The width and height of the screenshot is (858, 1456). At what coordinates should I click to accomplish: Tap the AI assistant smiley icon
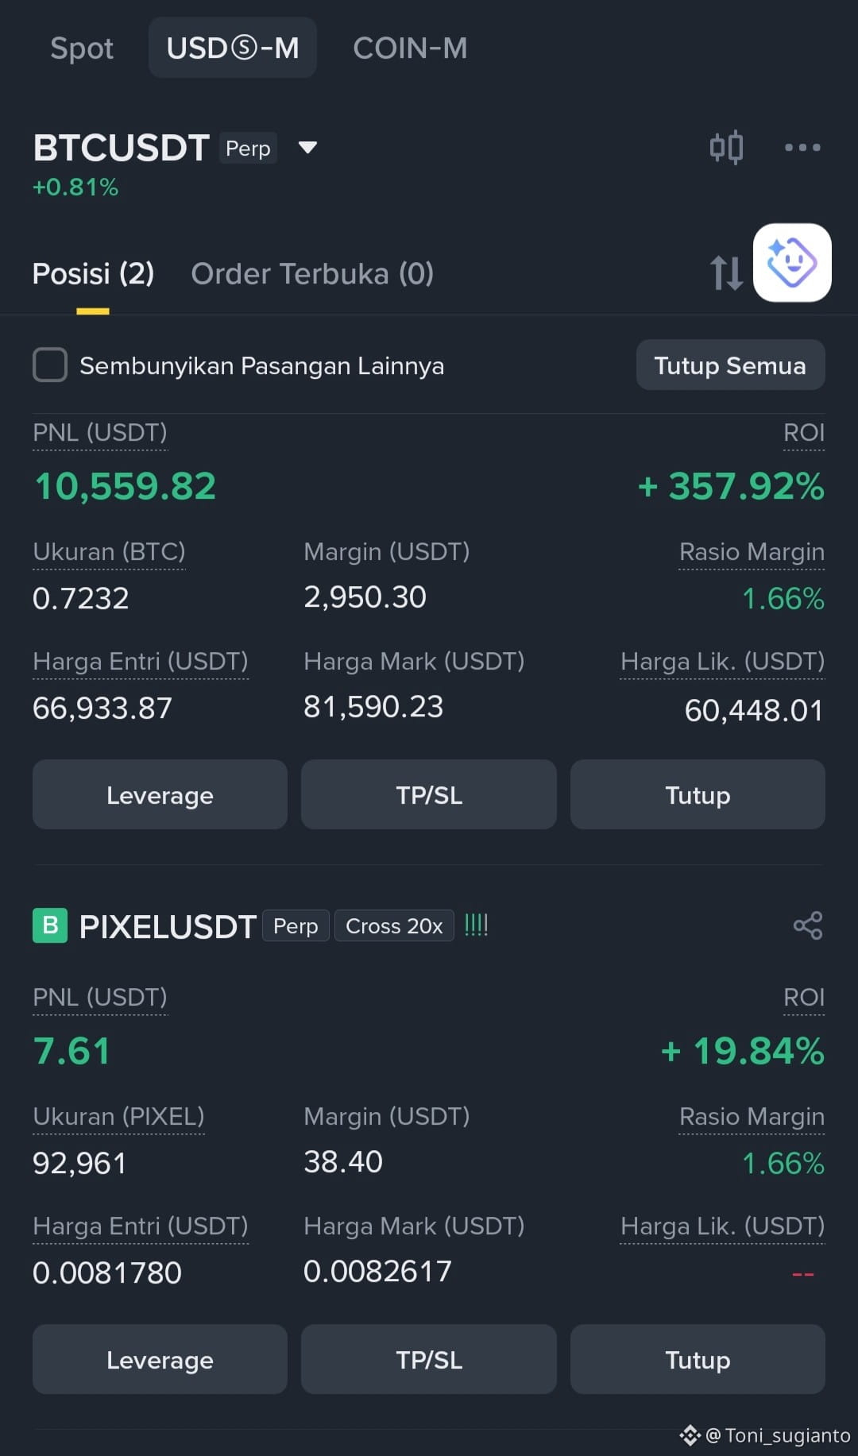792,263
